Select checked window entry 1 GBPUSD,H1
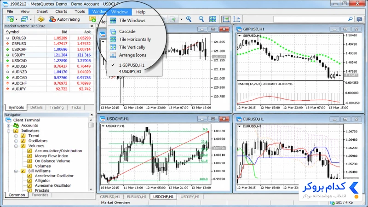The image size is (368, 207). coord(132,65)
